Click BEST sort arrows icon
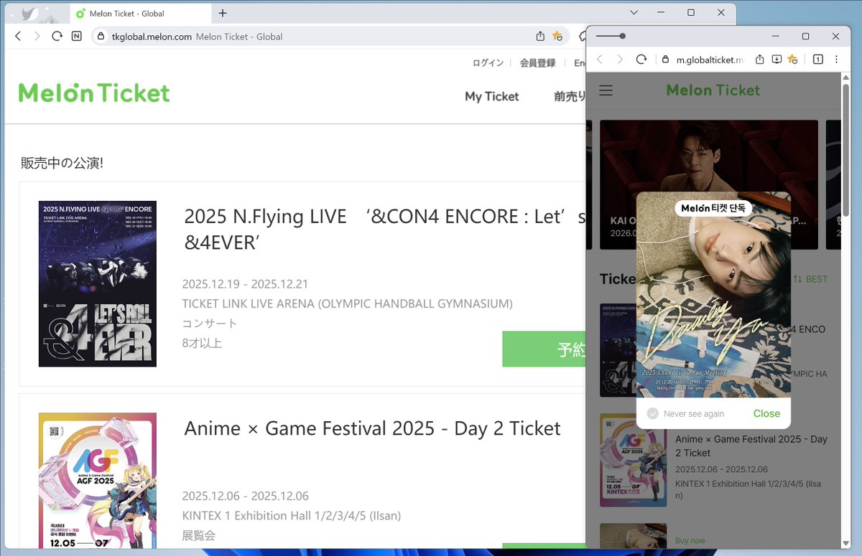The width and height of the screenshot is (862, 556). tap(797, 278)
